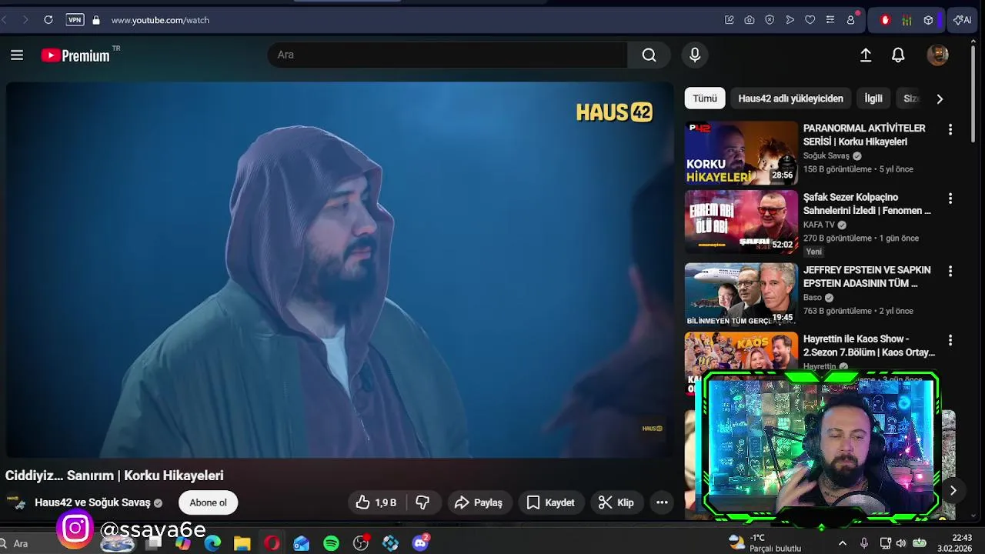Open Hayrettin ile Kaos Show title
Image resolution: width=985 pixels, height=554 pixels.
869,345
